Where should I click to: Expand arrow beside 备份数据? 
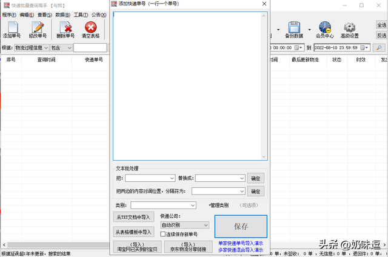coord(310,30)
